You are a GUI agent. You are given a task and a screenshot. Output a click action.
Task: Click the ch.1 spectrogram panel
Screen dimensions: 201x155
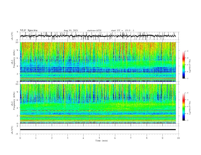[x=98, y=62]
